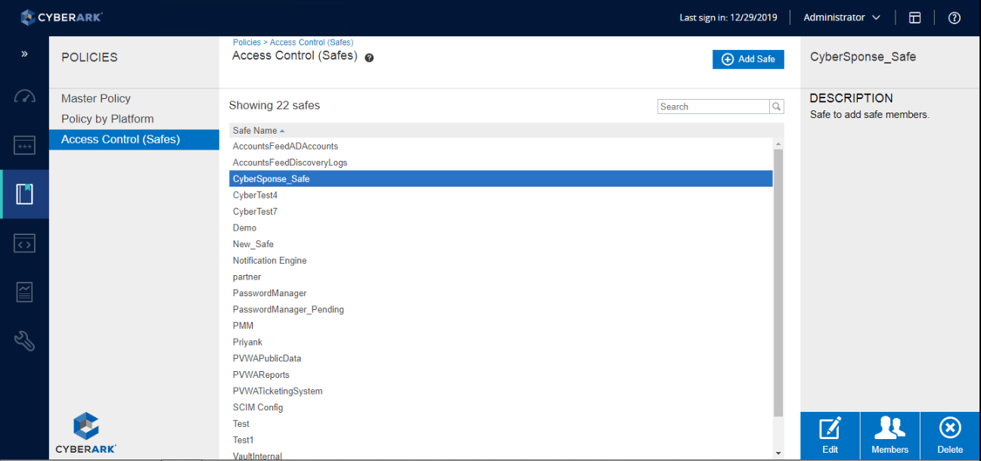981x461 pixels.
Task: Click the Add Safe button
Action: [748, 59]
